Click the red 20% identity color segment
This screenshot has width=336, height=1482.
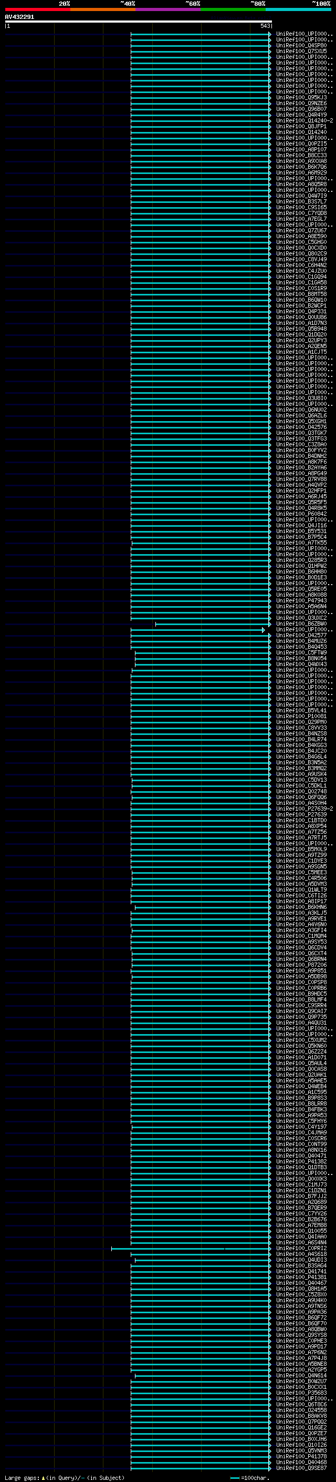pyautogui.click(x=37, y=9)
